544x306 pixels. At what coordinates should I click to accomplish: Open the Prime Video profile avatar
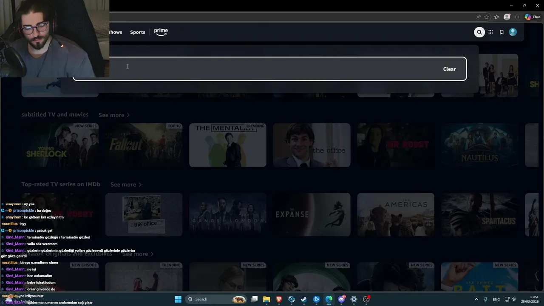tap(513, 32)
